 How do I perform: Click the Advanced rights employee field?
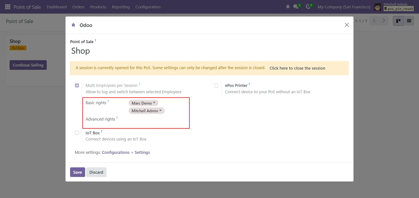click(157, 120)
